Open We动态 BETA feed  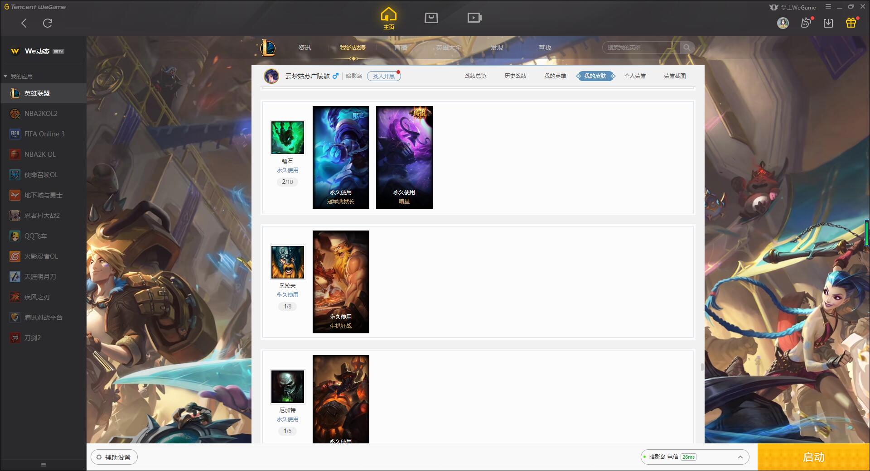click(x=38, y=51)
